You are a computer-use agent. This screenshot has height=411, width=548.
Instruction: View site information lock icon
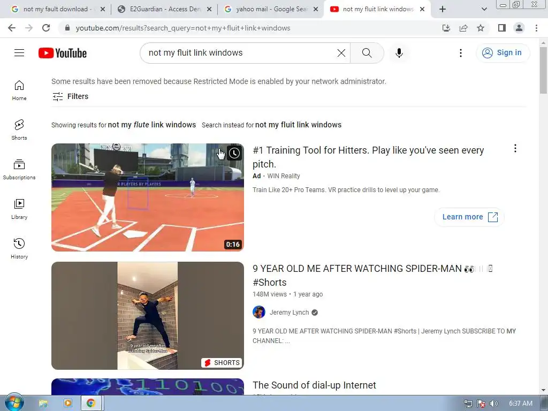click(x=67, y=28)
